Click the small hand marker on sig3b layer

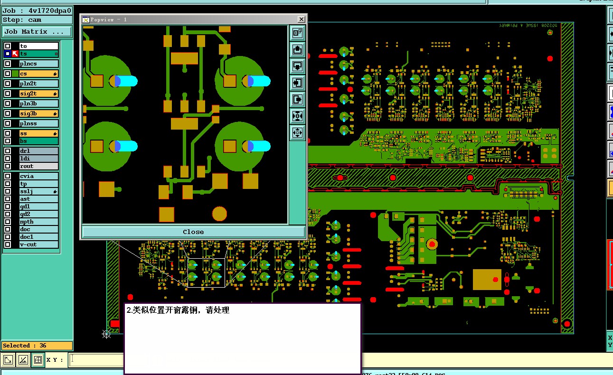point(56,114)
